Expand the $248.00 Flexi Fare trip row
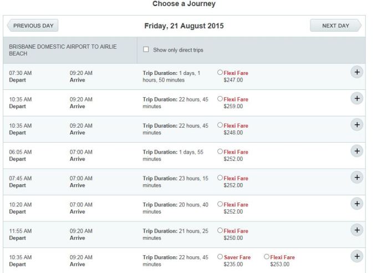The image size is (377, 273). point(357,125)
